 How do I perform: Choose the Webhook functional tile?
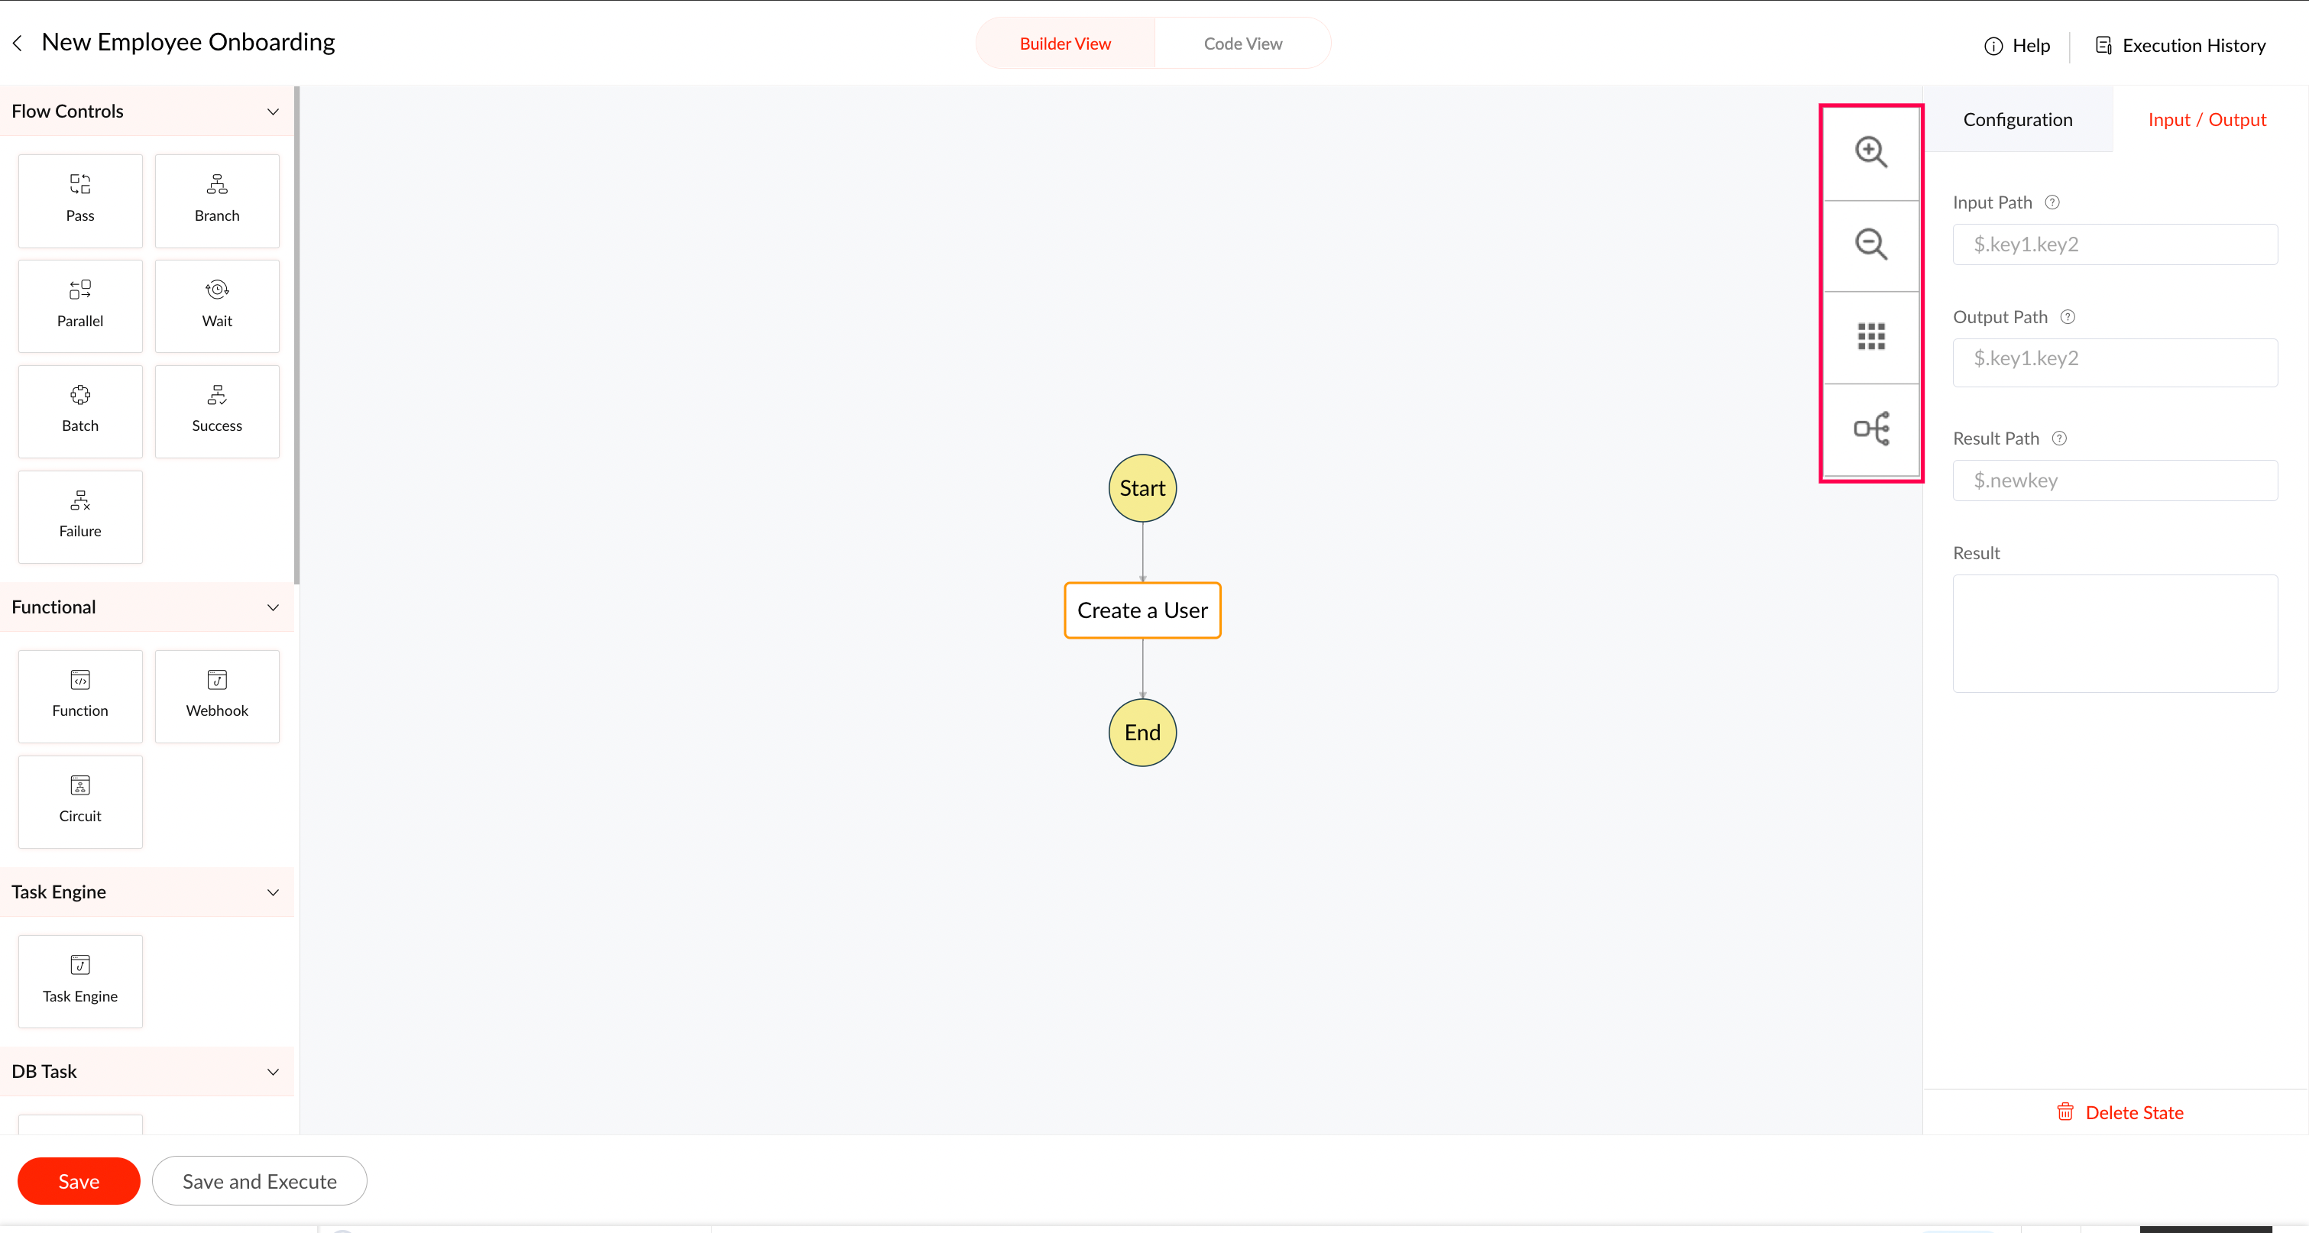[x=217, y=695]
